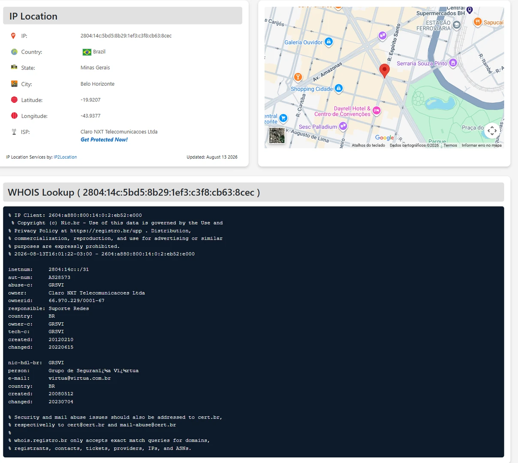Viewport: 518px width, 463px height.
Task: Click the abuse-c GRSVI value
Action: (x=56, y=285)
